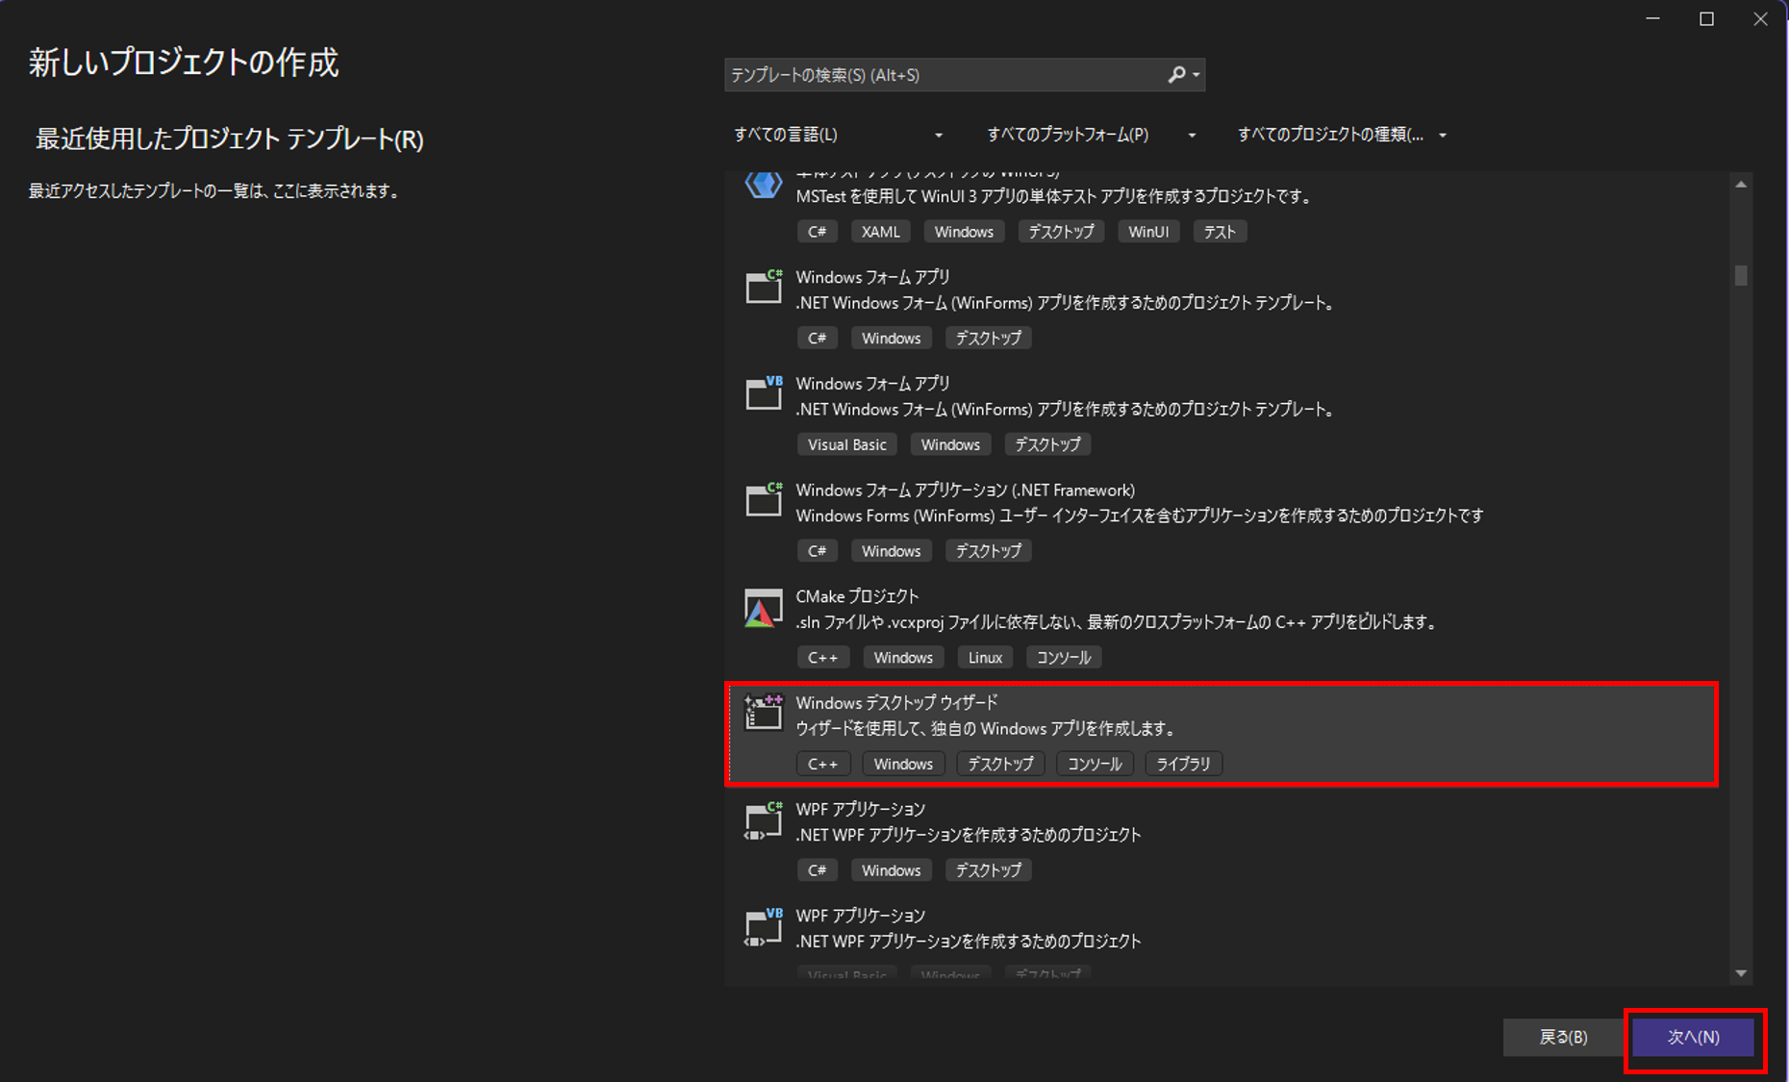Screen dimensions: 1789x1082
Task: Click the C++ tag in Desktop Wizard template
Action: [x=822, y=764]
